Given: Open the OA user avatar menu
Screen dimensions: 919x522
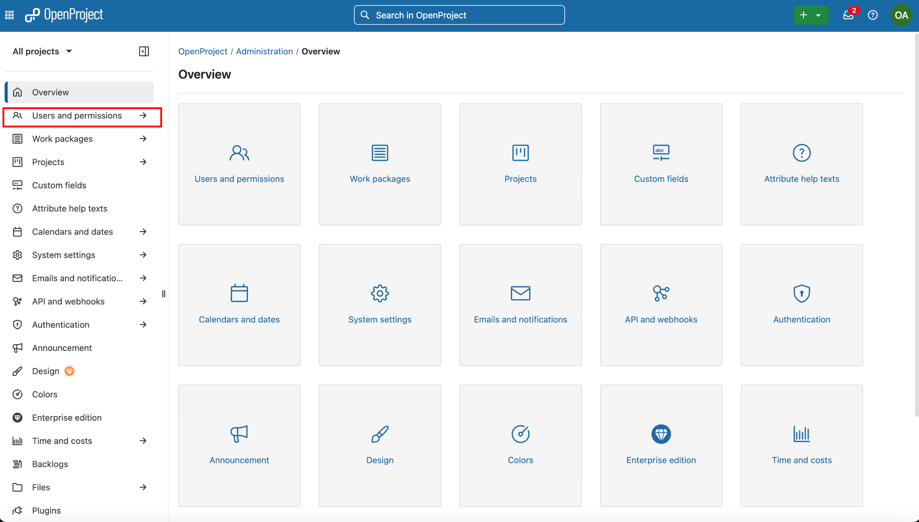Looking at the screenshot, I should pyautogui.click(x=901, y=15).
